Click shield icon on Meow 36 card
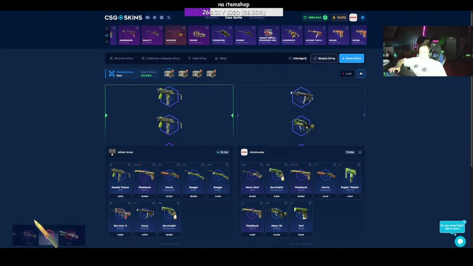This screenshot has width=473, height=266. pyautogui.click(x=286, y=203)
